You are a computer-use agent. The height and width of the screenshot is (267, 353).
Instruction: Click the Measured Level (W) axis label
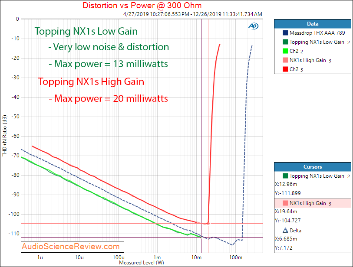142,263
